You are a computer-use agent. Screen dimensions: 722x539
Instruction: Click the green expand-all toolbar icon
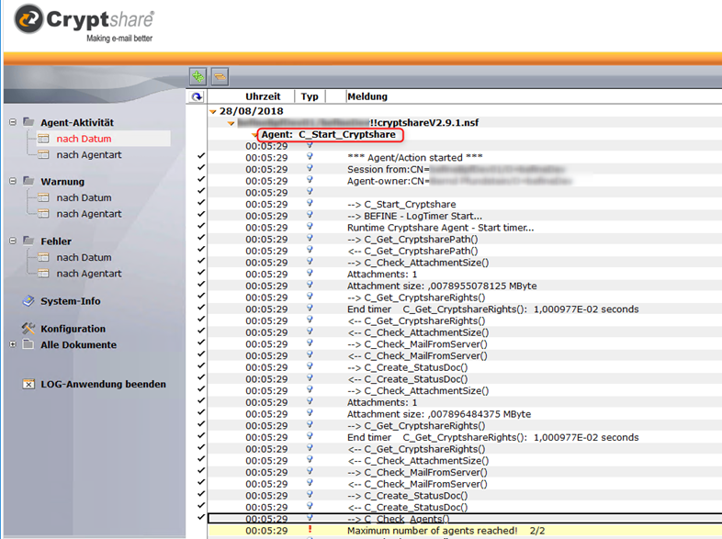click(x=197, y=77)
